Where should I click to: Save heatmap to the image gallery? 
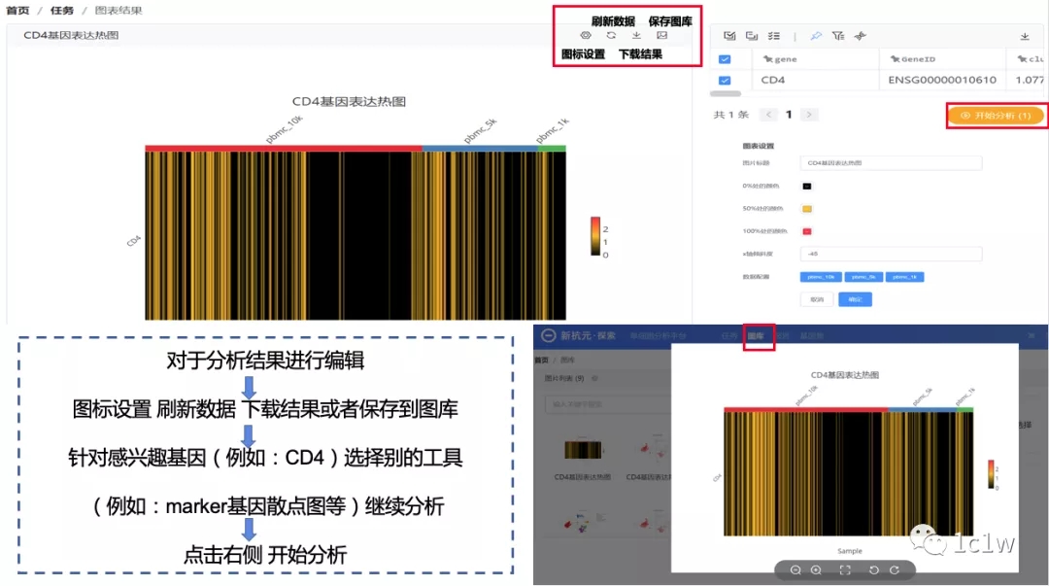(x=662, y=36)
